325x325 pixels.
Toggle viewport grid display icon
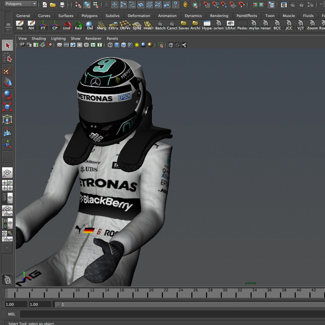pos(60,45)
